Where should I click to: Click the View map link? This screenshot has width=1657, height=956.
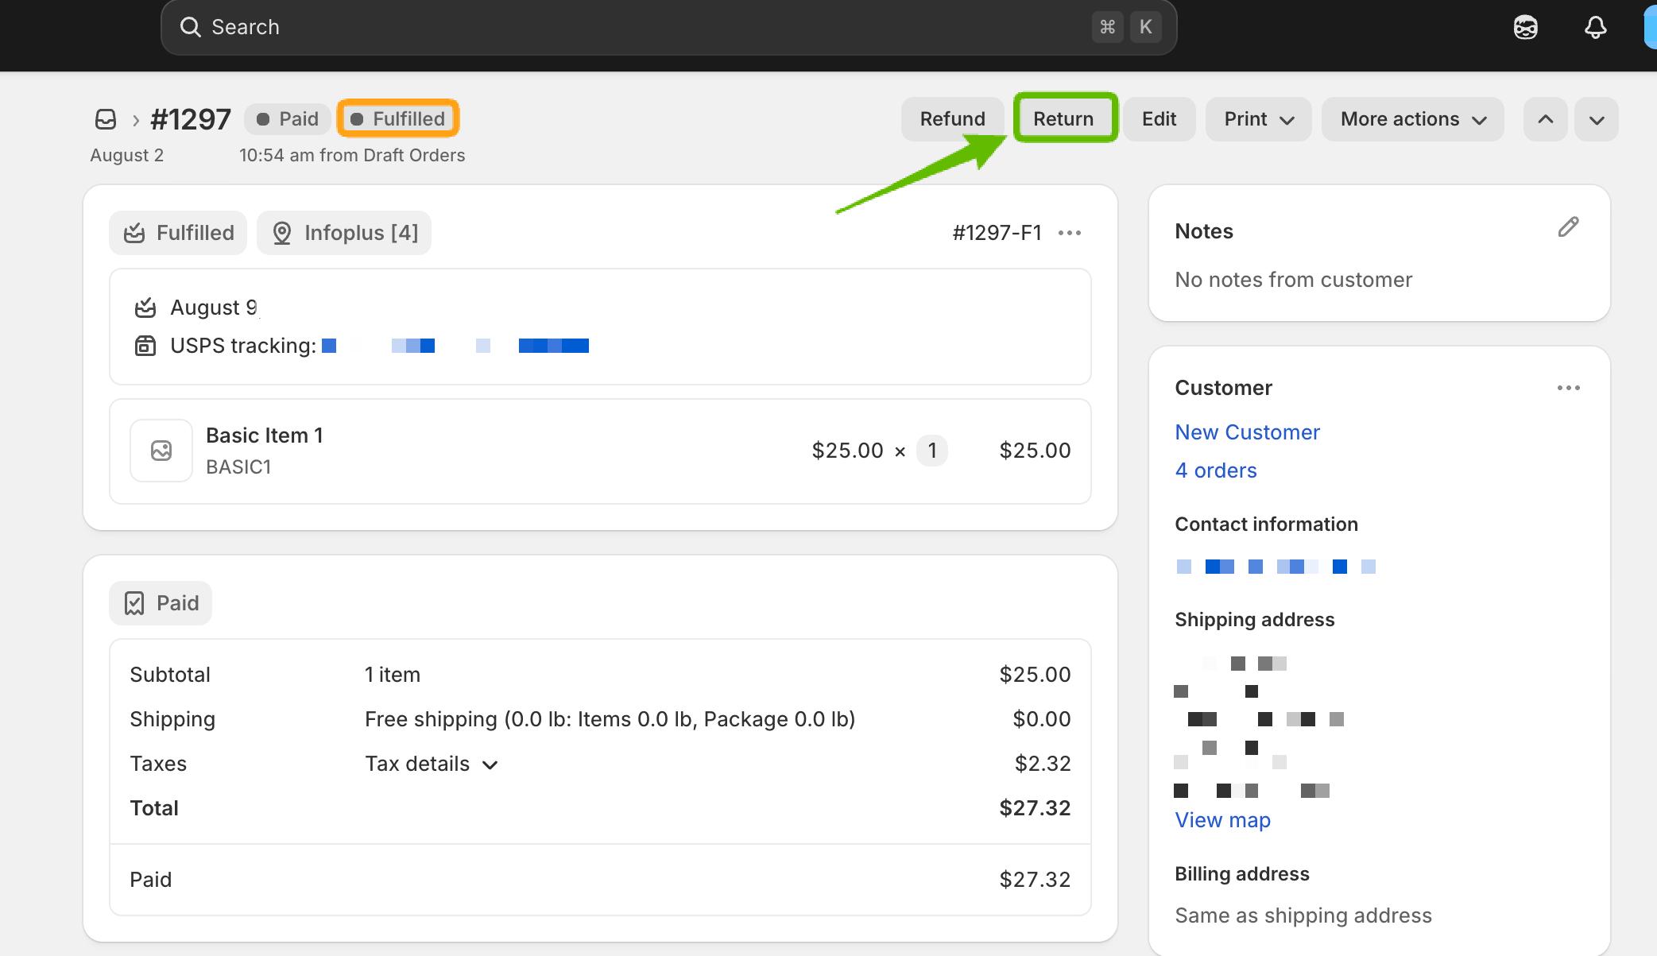(x=1222, y=820)
